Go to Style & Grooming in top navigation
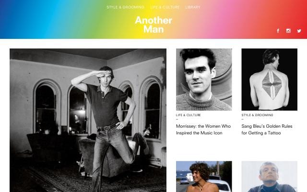Viewport: 307px width, 192px height. pos(125,7)
